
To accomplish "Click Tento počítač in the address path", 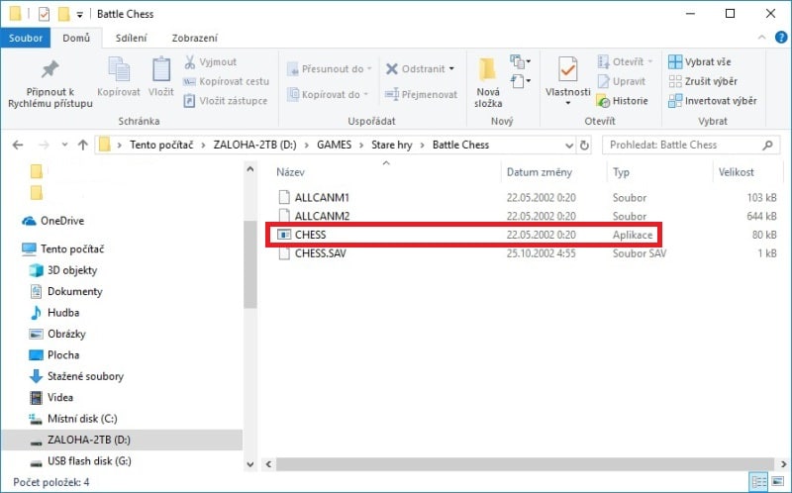I will click(x=161, y=145).
